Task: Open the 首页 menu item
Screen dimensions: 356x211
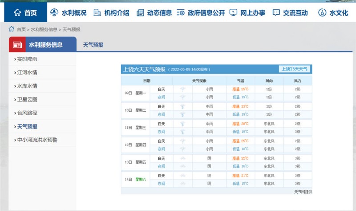Action: point(26,12)
